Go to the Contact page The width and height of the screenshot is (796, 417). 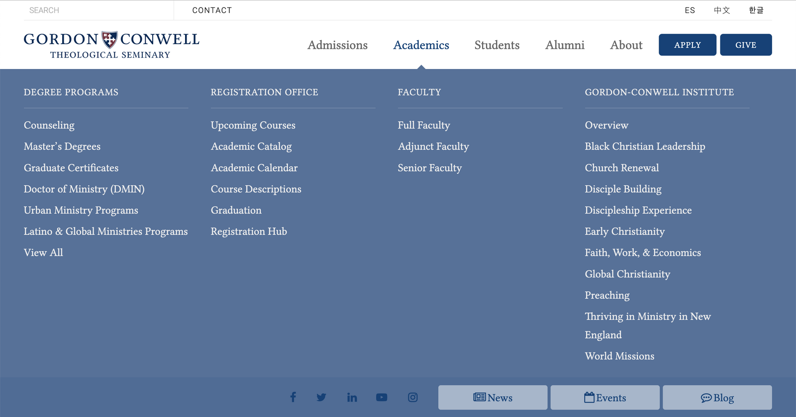click(x=212, y=10)
